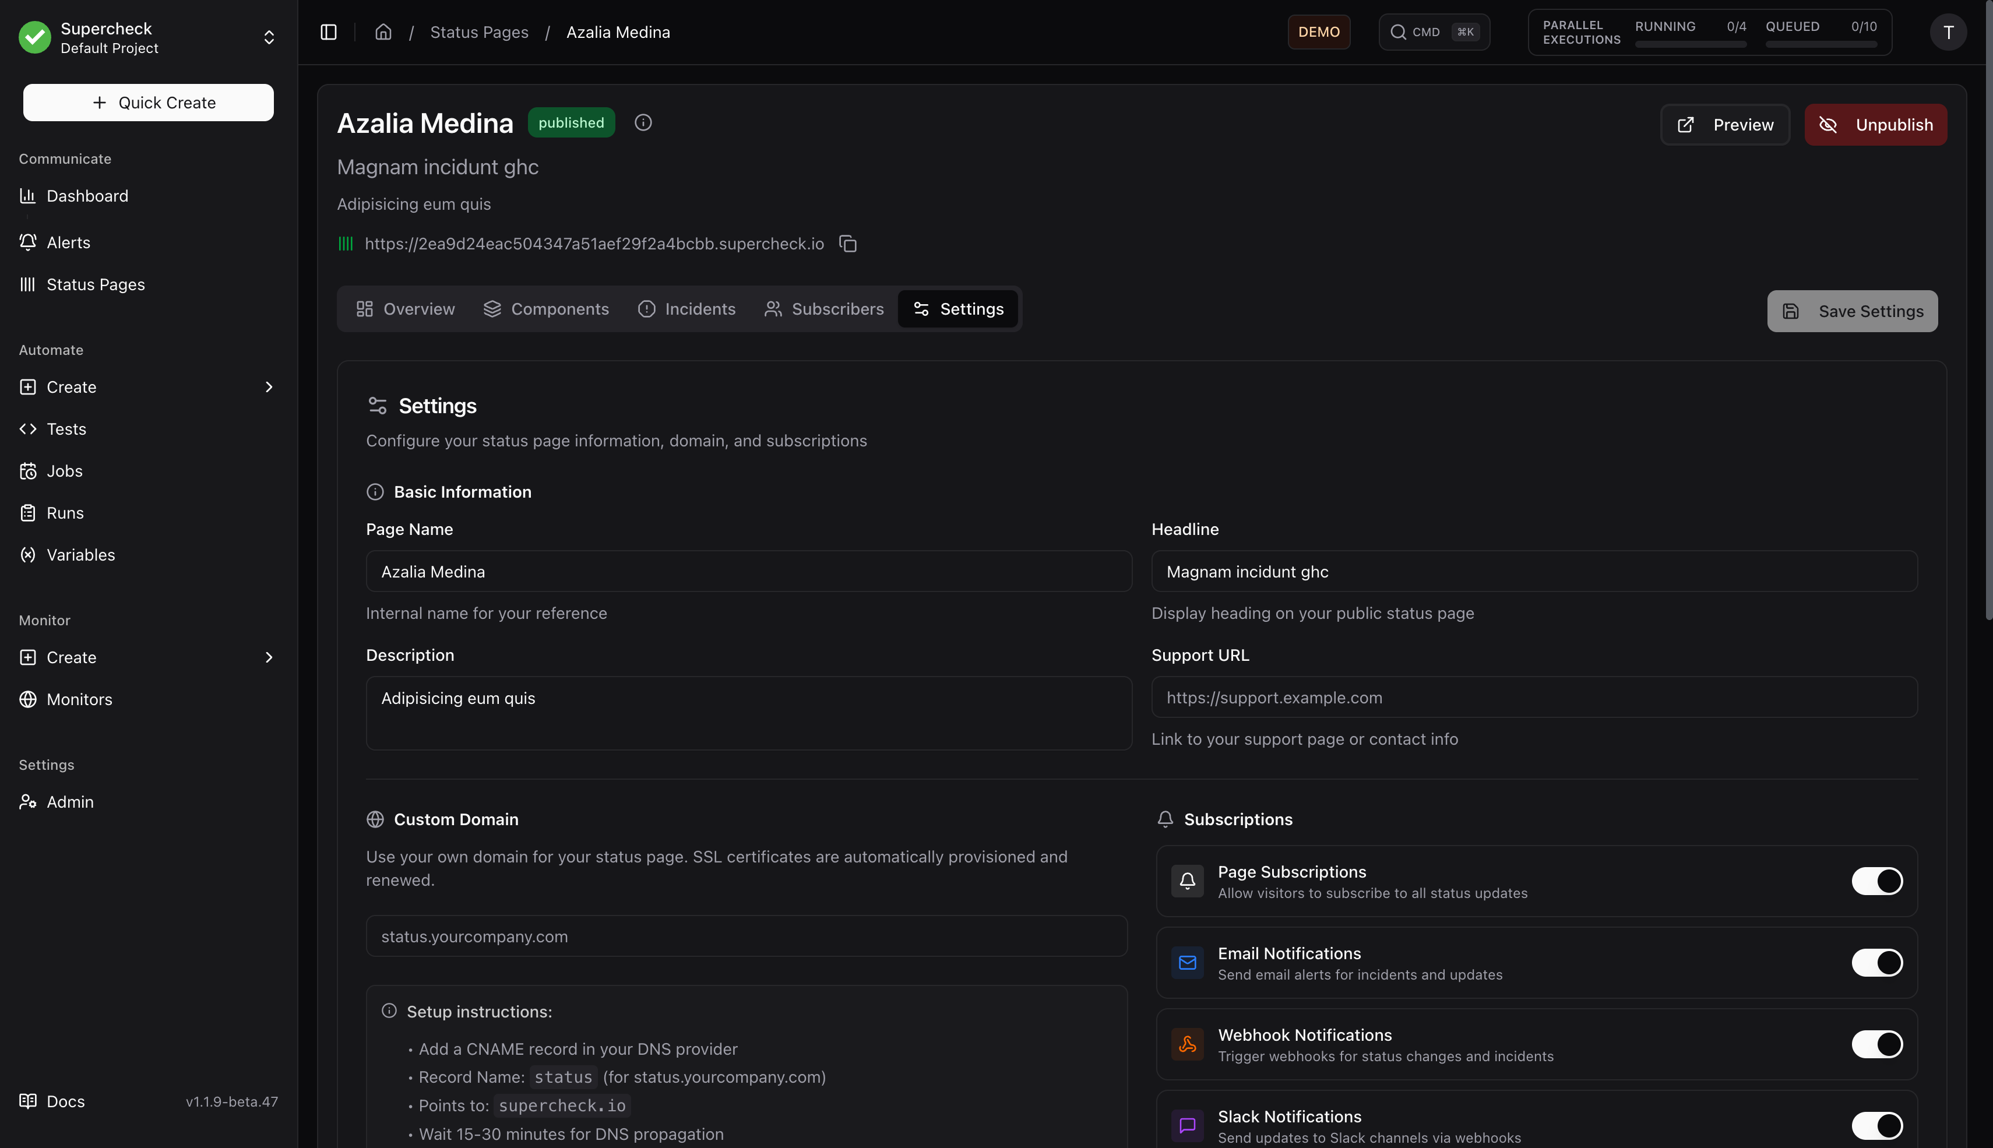Open the project switcher chevron next to Supercheck

tap(268, 36)
